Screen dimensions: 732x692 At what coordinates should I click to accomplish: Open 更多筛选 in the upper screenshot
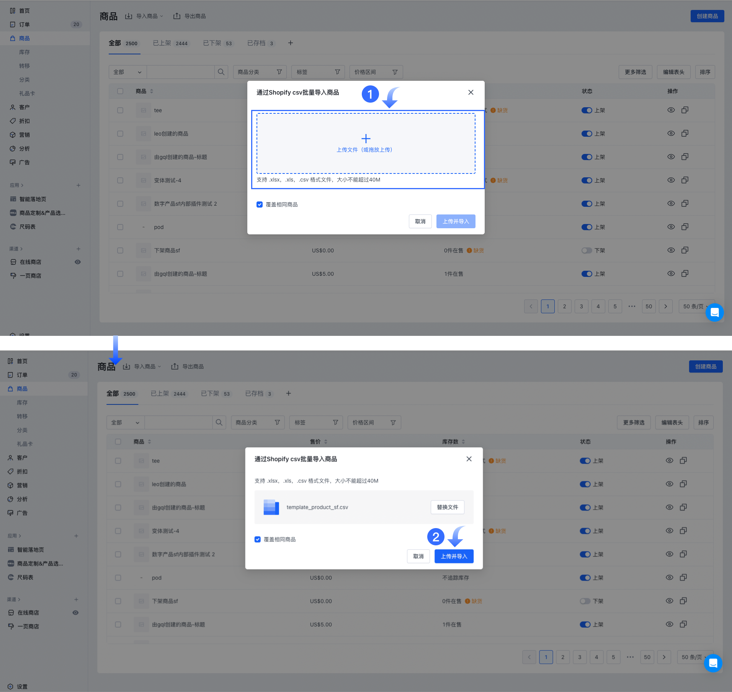[636, 72]
